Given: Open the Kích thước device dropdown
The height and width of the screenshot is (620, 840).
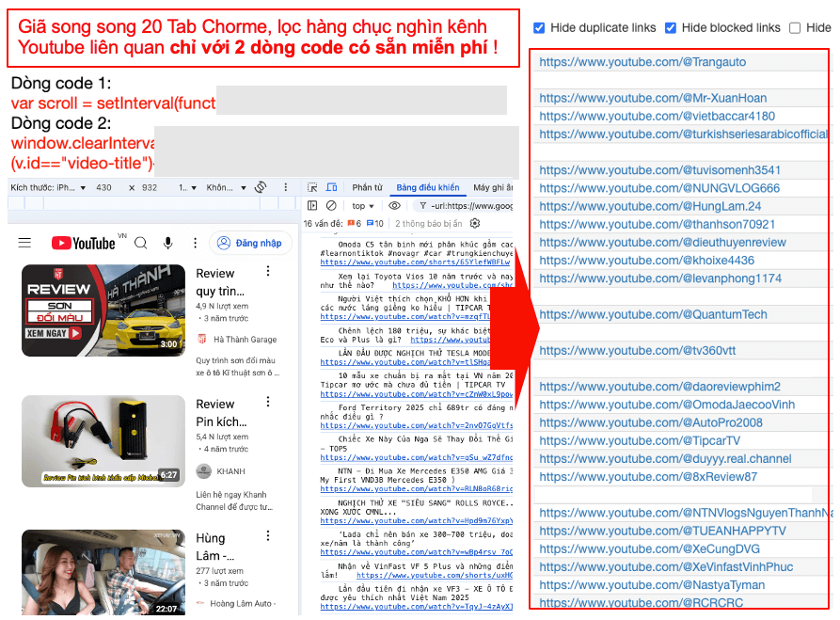Looking at the screenshot, I should coord(48,187).
